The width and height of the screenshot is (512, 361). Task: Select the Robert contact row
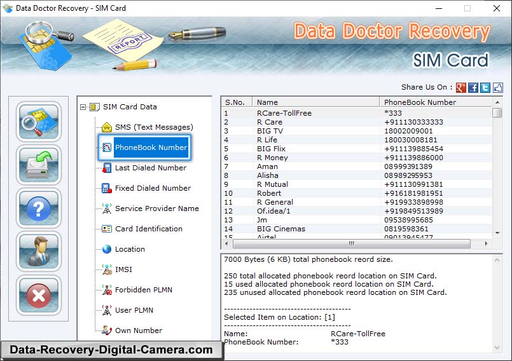[x=357, y=193]
